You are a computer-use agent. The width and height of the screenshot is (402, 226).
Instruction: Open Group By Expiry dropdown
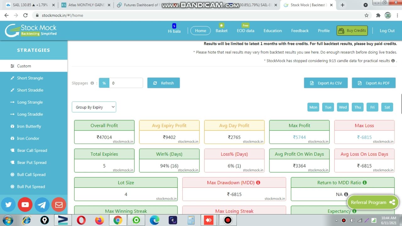tap(94, 107)
